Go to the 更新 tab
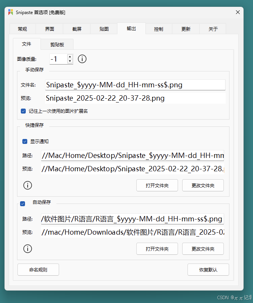 tap(186, 29)
